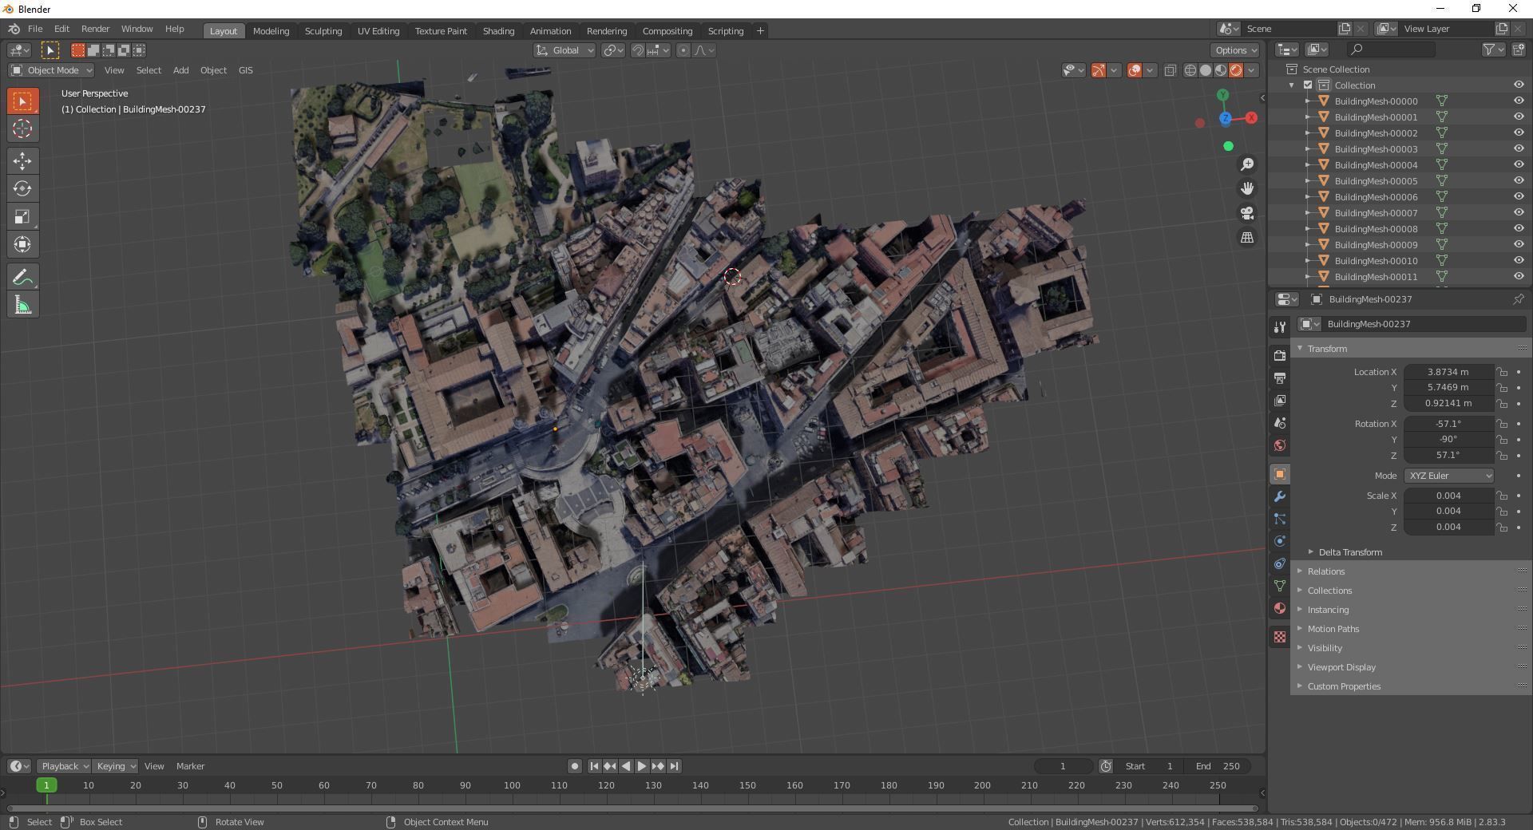
Task: Hide BuildingMesh-00007 in outliner
Action: [1519, 212]
